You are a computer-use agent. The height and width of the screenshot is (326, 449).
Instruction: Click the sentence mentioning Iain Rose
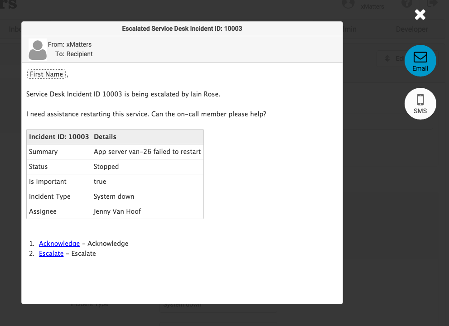click(123, 94)
